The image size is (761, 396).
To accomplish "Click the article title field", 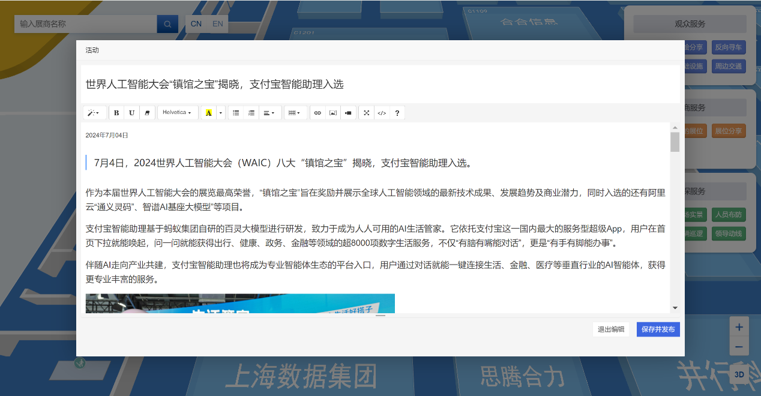I will (380, 84).
